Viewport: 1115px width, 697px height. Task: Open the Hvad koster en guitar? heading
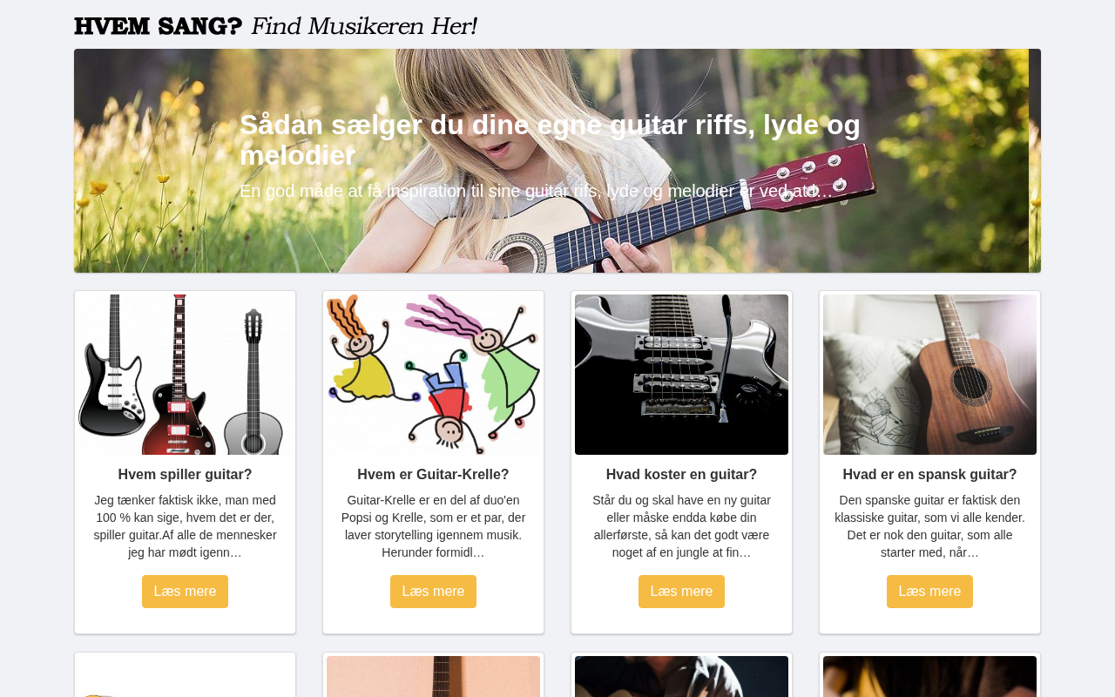pos(681,475)
